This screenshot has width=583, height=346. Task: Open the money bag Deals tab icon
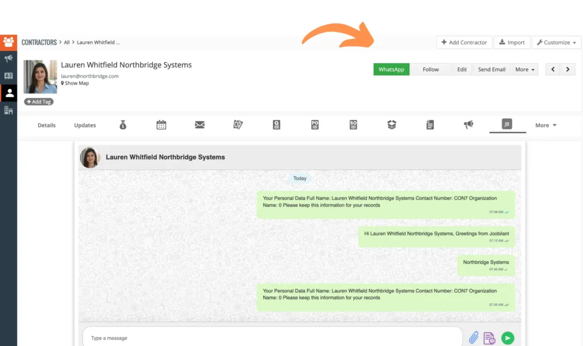click(x=123, y=125)
